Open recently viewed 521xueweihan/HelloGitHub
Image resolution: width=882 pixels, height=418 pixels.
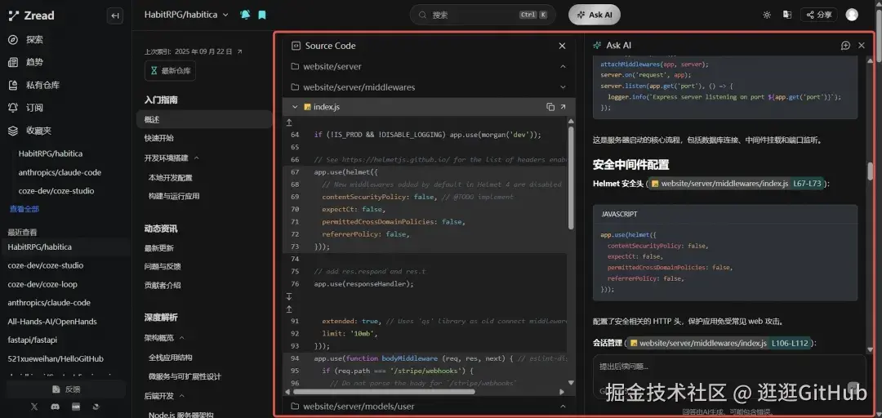[56, 358]
